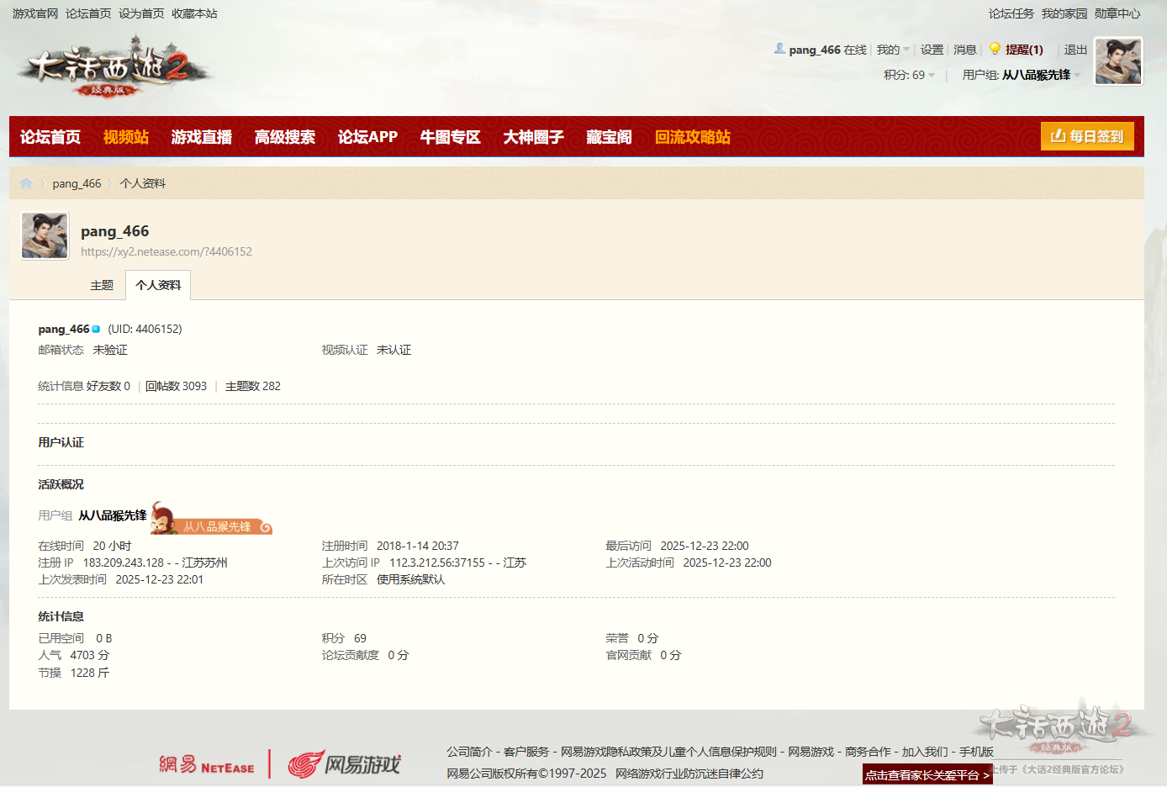This screenshot has height=787, width=1167.
Task: Expand the 我的 dropdown menu
Action: pyautogui.click(x=893, y=50)
